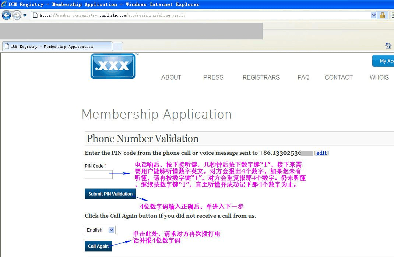394x257 pixels.
Task: Click the .XXX logo image
Action: [113, 66]
